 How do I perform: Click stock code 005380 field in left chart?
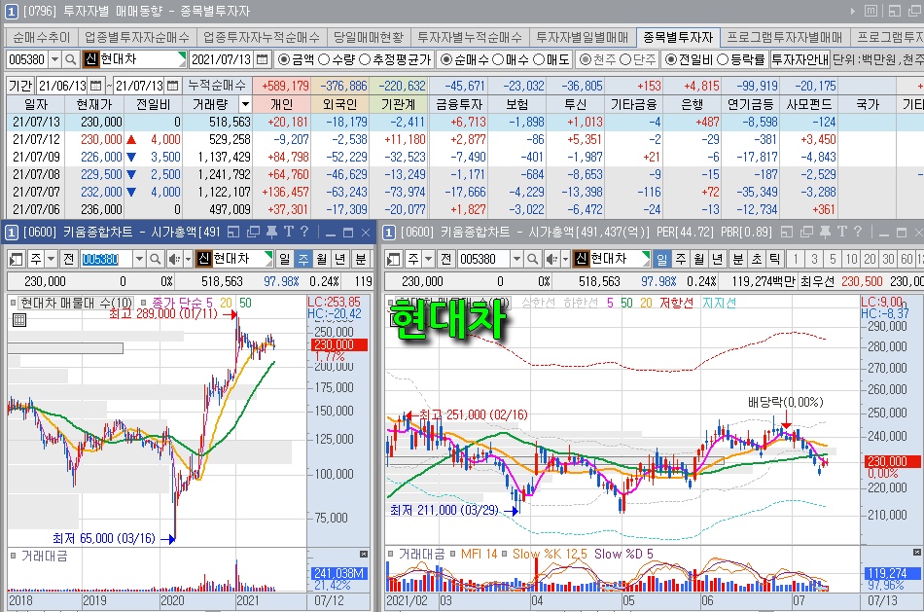tap(107, 259)
